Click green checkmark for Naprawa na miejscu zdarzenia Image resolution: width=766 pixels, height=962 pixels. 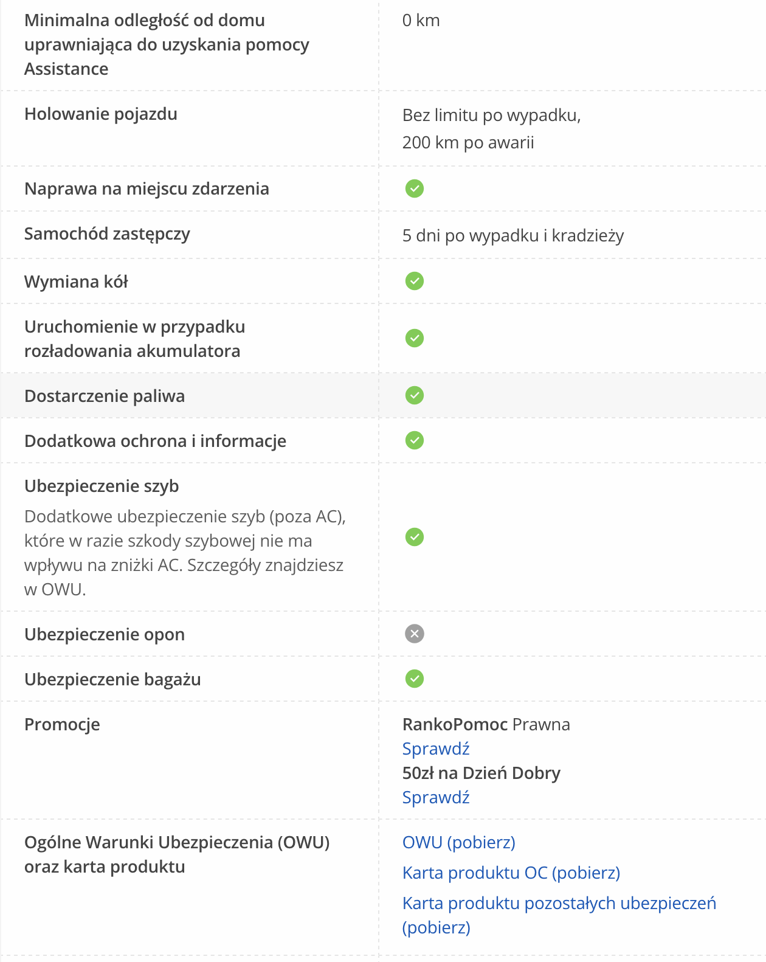point(415,189)
